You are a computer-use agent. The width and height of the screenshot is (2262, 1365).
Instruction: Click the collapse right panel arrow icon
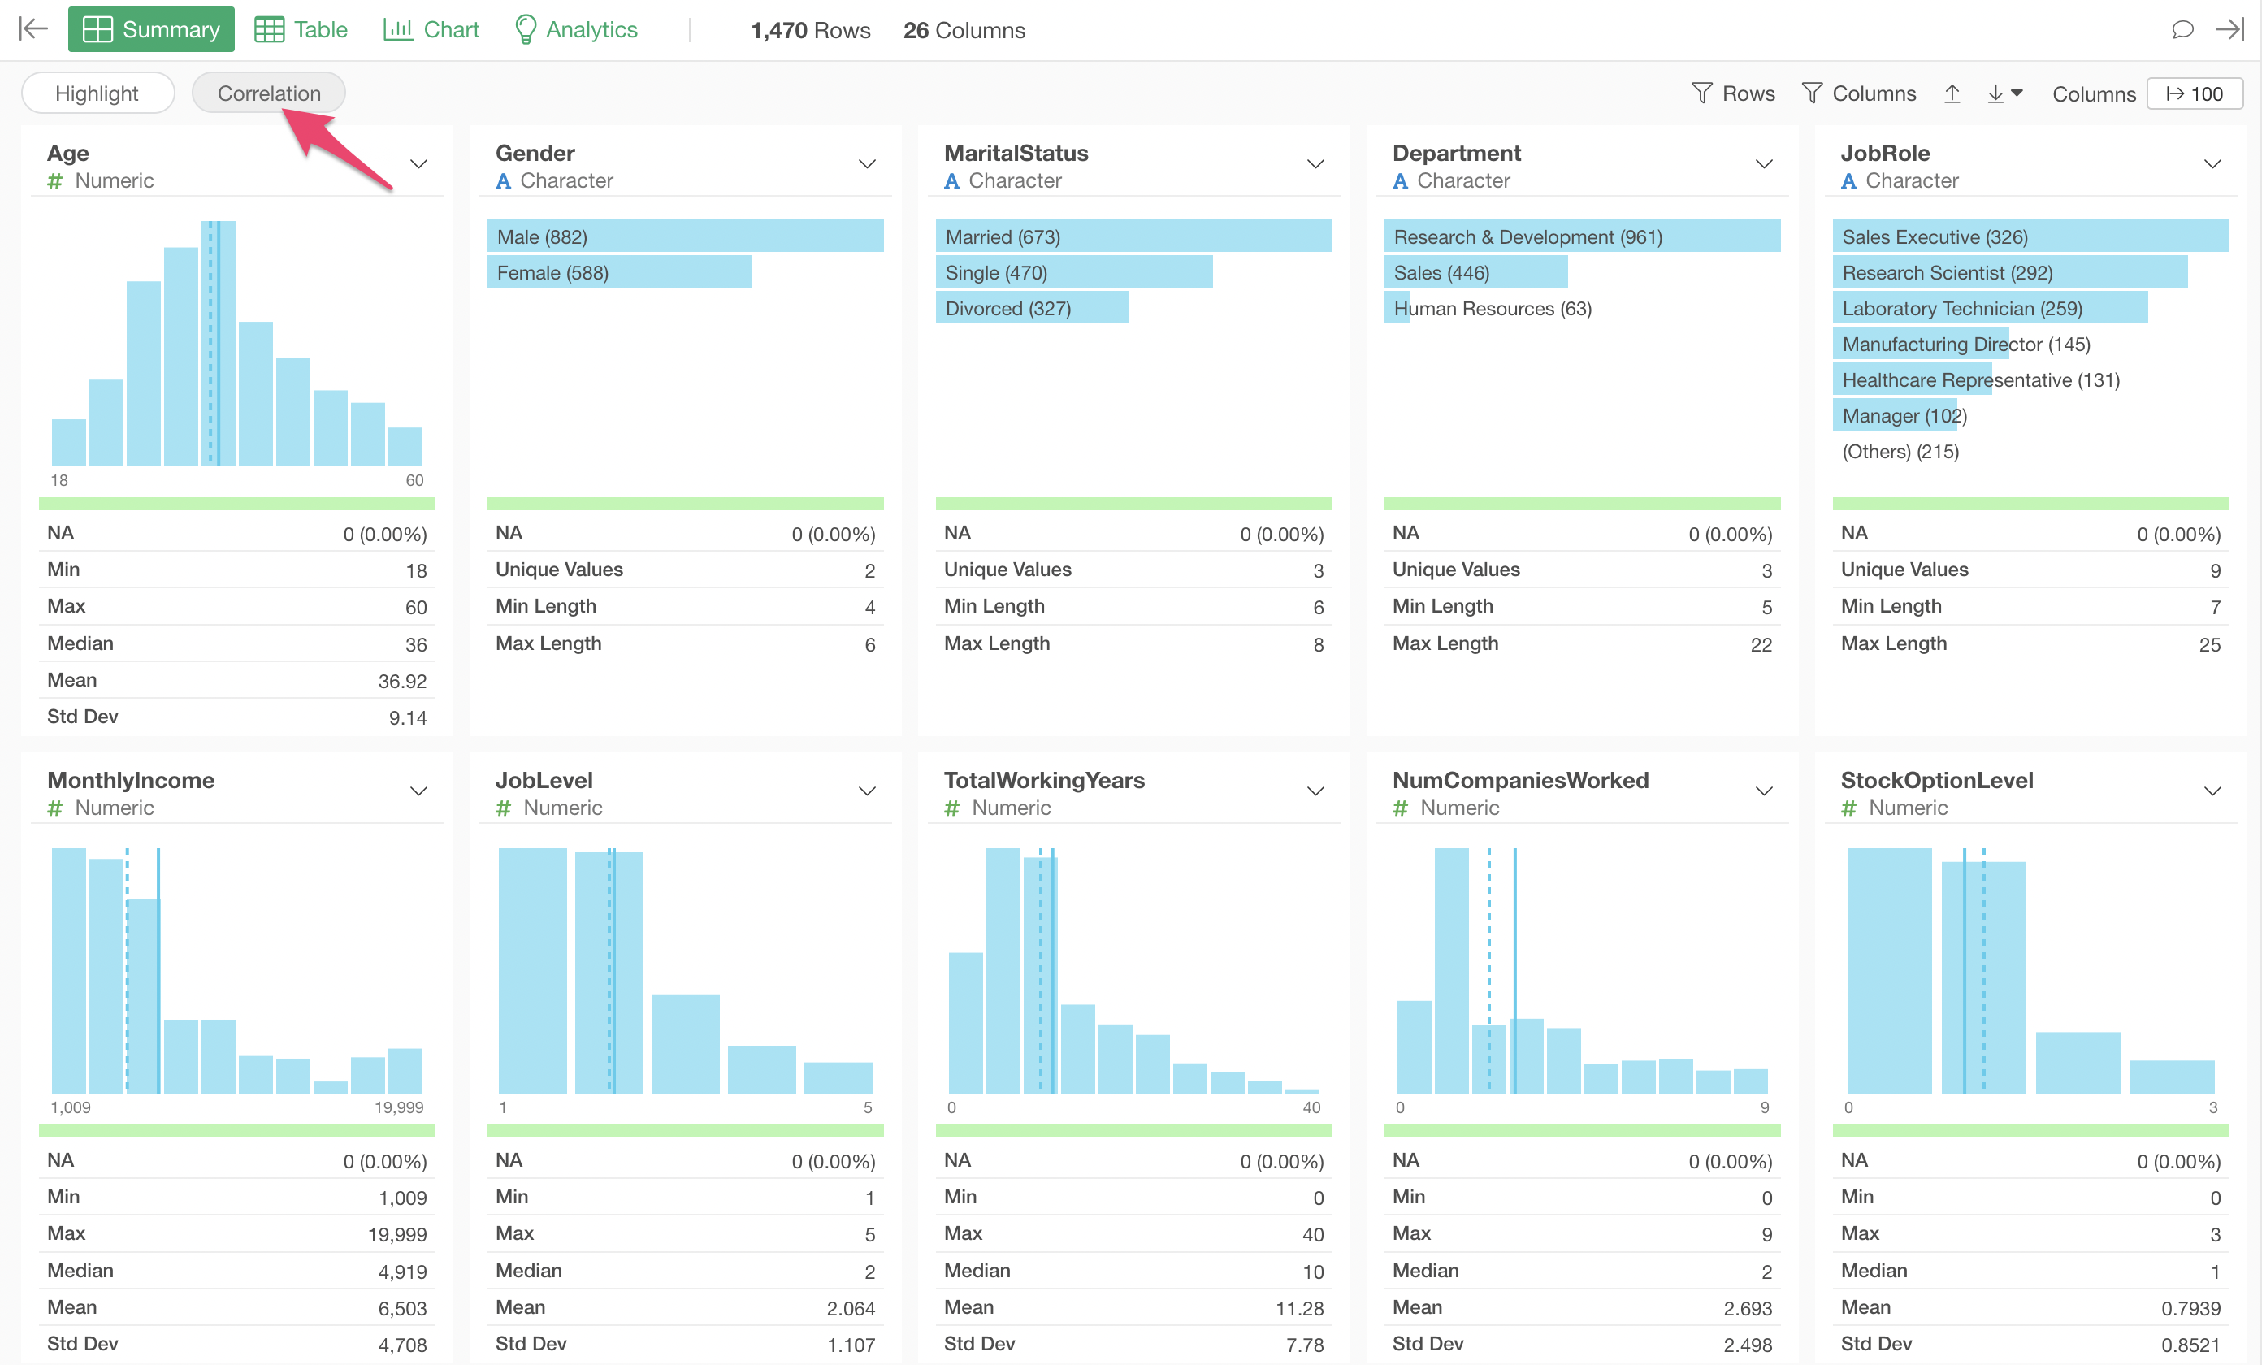point(2229,29)
